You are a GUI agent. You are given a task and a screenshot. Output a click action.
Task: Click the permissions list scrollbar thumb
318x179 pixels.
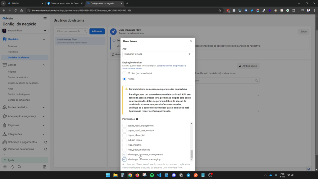tap(191, 154)
